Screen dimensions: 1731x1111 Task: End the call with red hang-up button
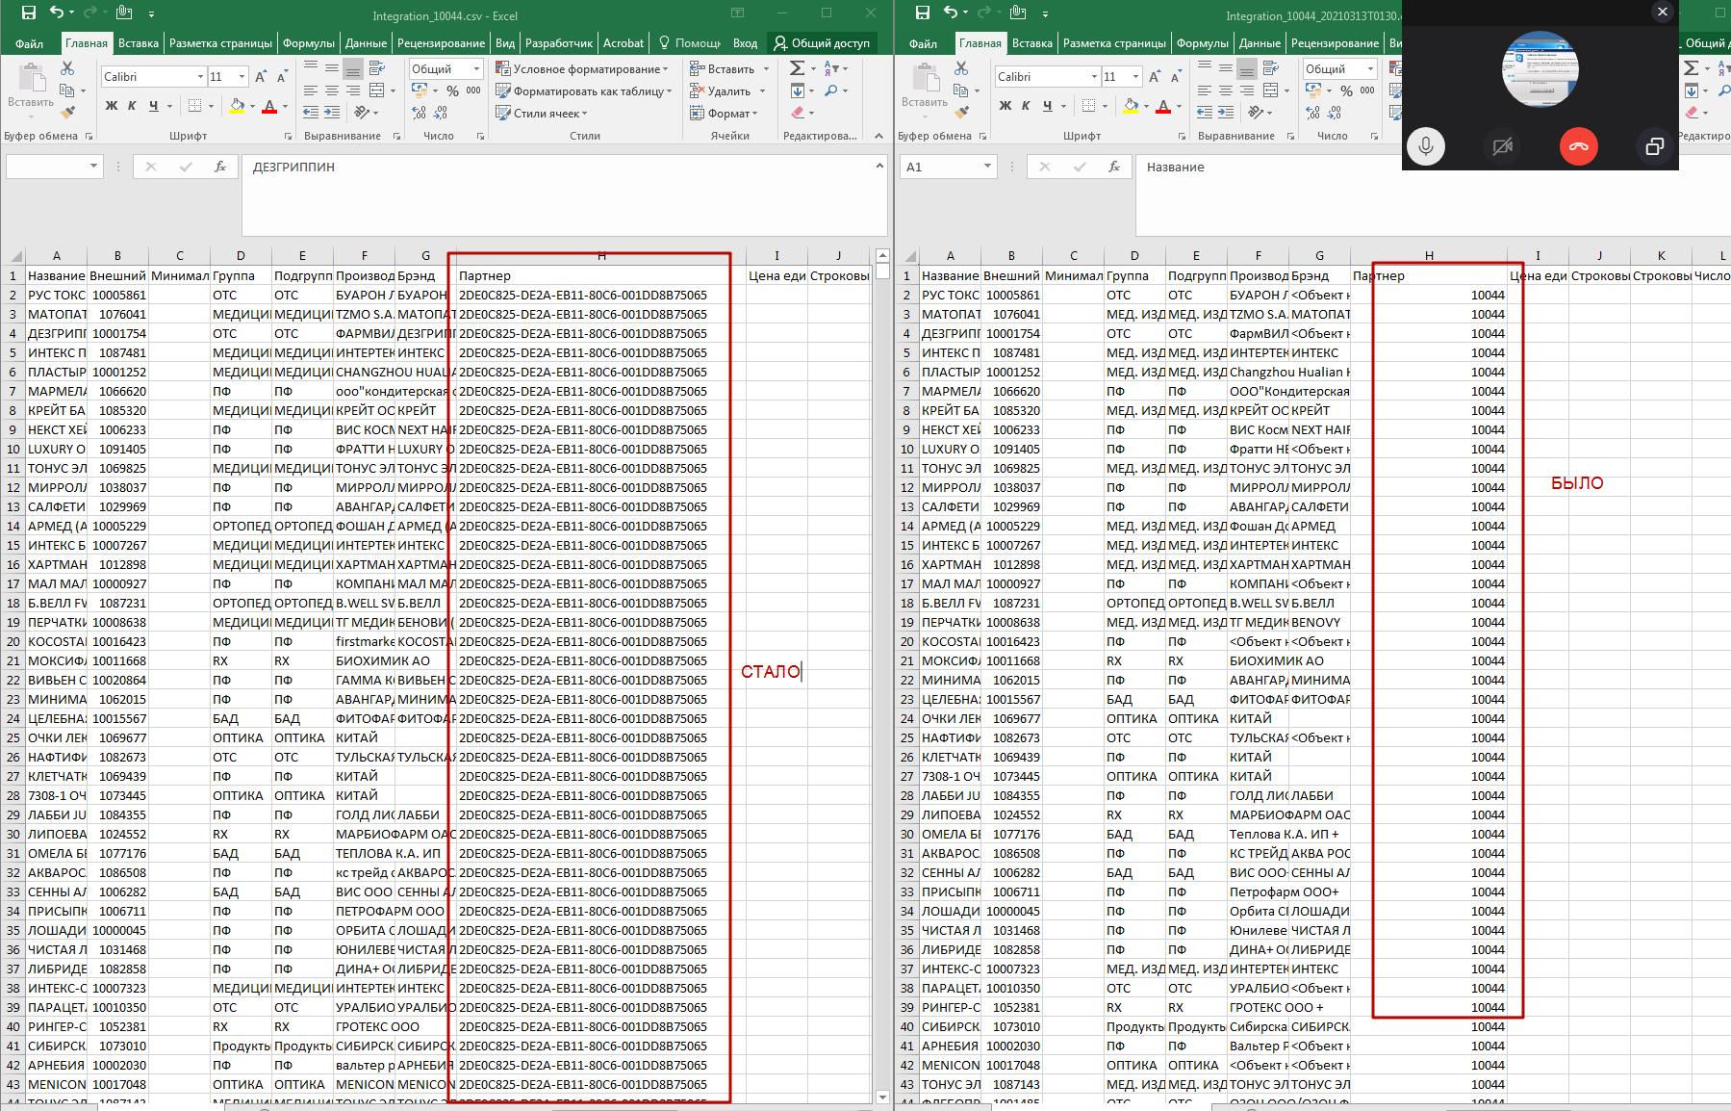tap(1578, 146)
